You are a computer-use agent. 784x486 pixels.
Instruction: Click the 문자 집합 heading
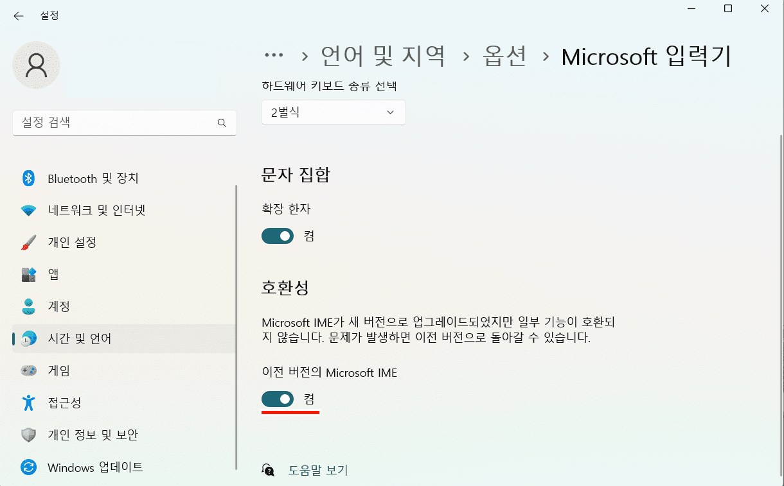(x=296, y=175)
